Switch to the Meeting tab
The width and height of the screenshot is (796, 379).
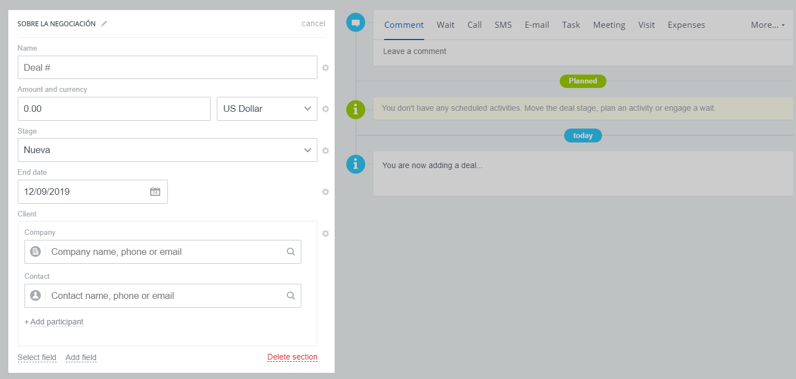(609, 25)
